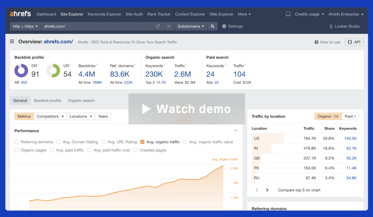Open the Competitors dropdown

point(50,116)
